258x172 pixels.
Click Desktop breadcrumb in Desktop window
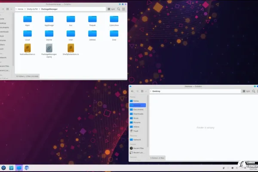(157, 91)
